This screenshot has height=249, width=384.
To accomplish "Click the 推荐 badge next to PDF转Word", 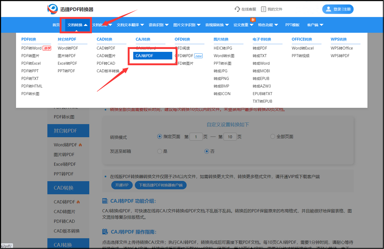I will click(47, 48).
